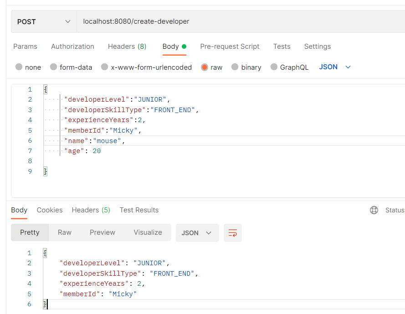Click response line "memberId": "Micky"
This screenshot has width=405, height=314.
point(98,294)
